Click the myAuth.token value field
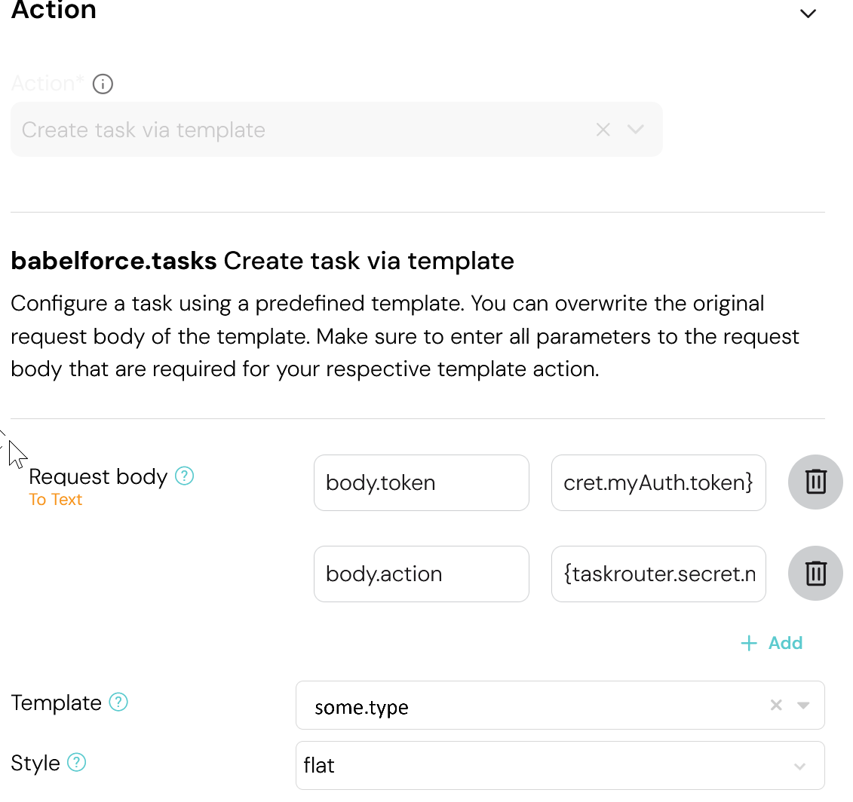This screenshot has height=802, width=853. click(x=658, y=482)
